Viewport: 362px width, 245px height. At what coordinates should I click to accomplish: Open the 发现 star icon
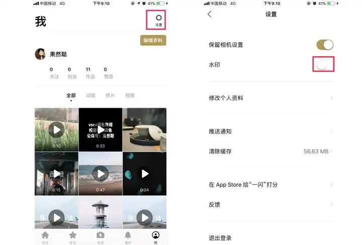click(x=73, y=235)
